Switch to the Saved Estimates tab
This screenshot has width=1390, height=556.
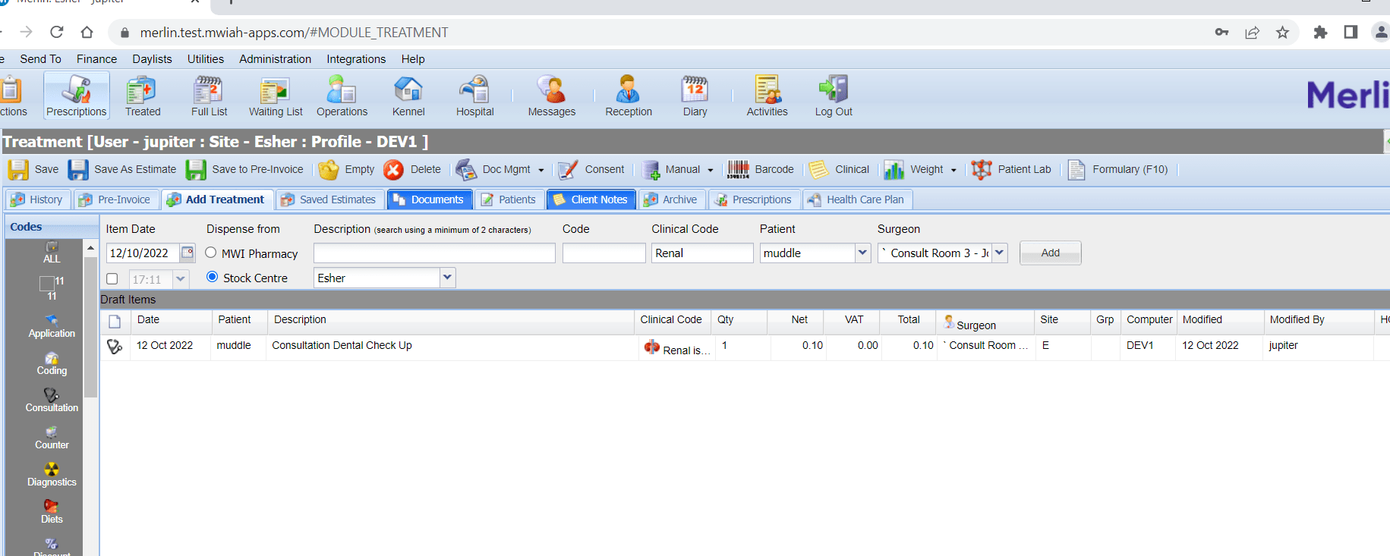[329, 199]
